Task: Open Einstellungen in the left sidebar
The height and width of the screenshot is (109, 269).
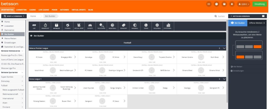Action: click(x=12, y=43)
